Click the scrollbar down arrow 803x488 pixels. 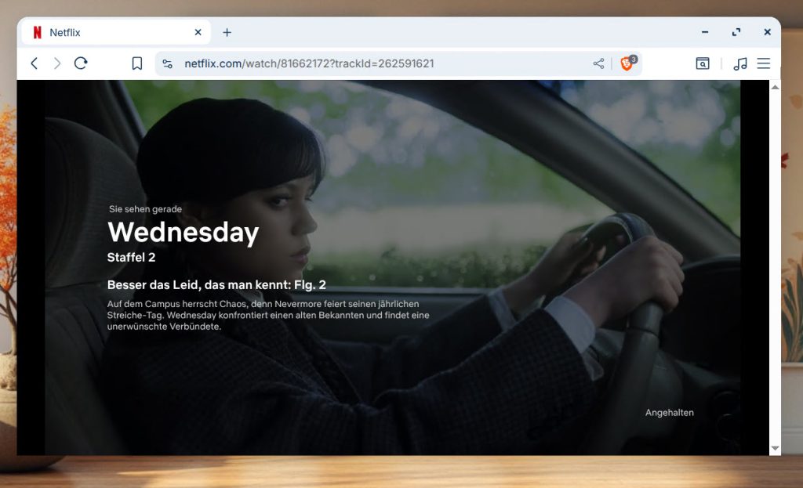(x=776, y=448)
